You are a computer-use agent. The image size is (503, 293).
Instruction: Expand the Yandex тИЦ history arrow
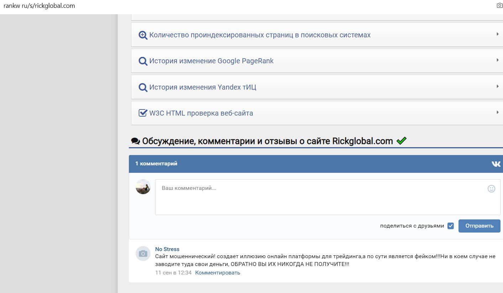(497, 86)
